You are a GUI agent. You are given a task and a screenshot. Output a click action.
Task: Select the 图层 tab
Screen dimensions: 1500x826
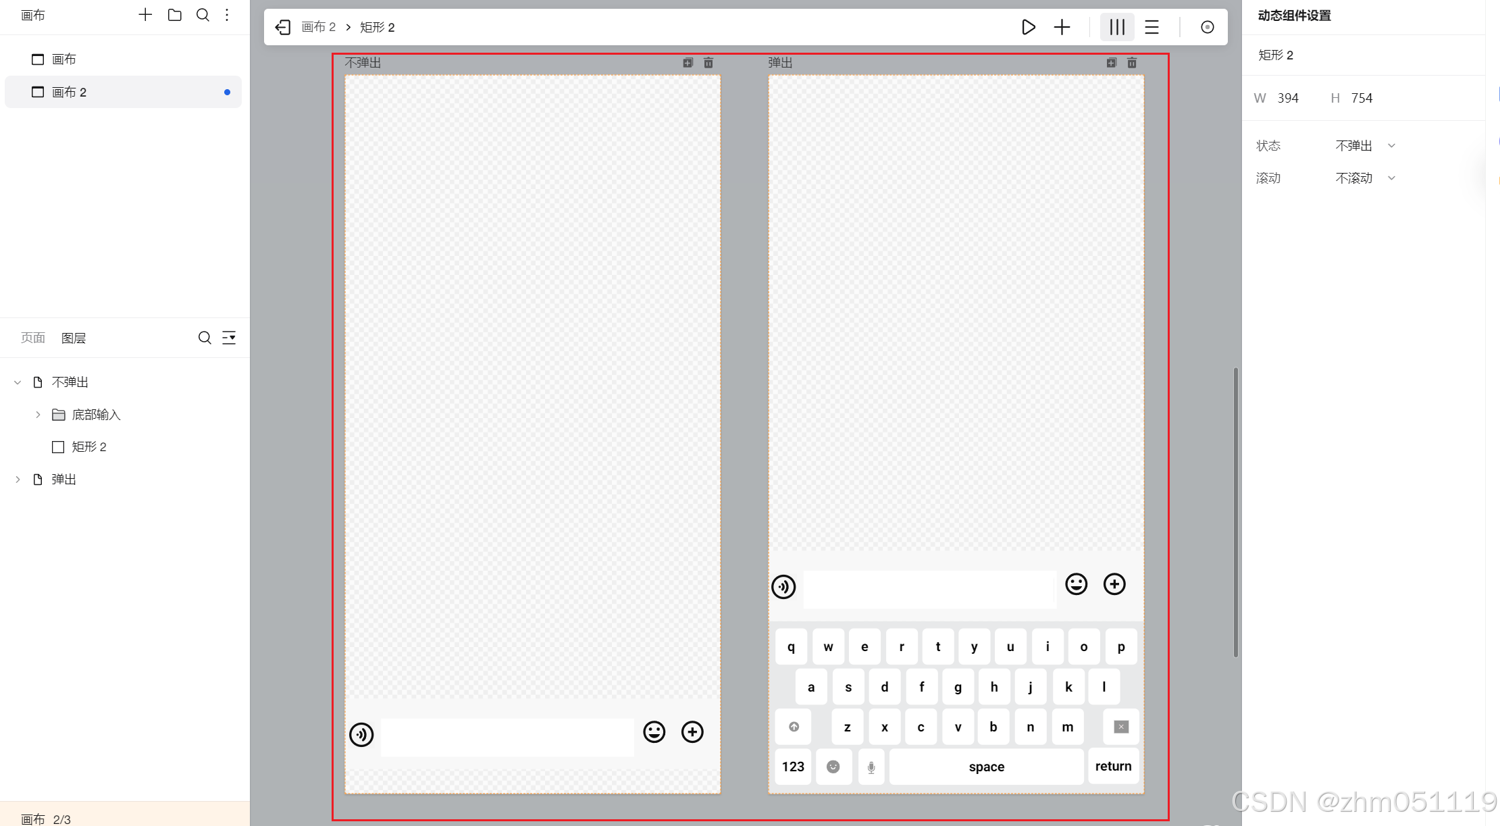pos(74,338)
